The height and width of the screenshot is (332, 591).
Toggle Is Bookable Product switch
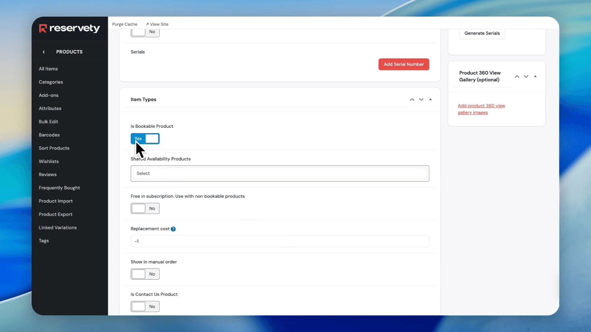tap(145, 139)
